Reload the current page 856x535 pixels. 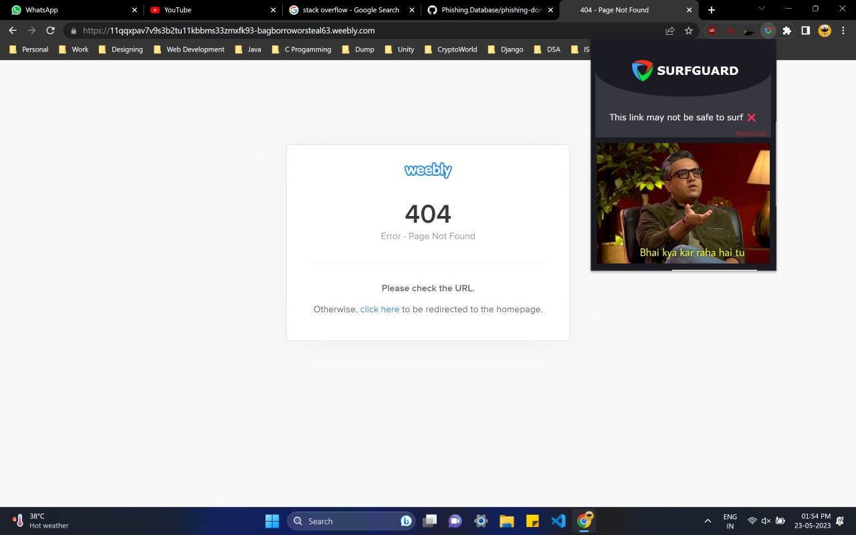click(x=50, y=31)
